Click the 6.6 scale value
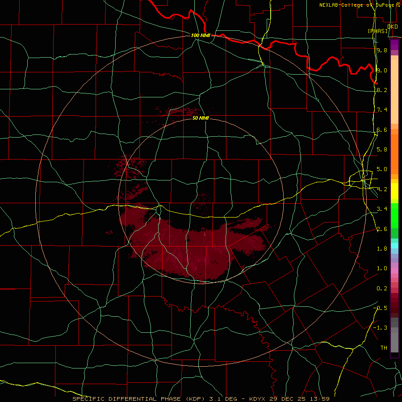 pos(382,130)
